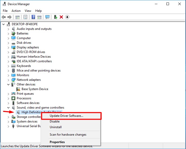Click the Disk drives icon

13,43
